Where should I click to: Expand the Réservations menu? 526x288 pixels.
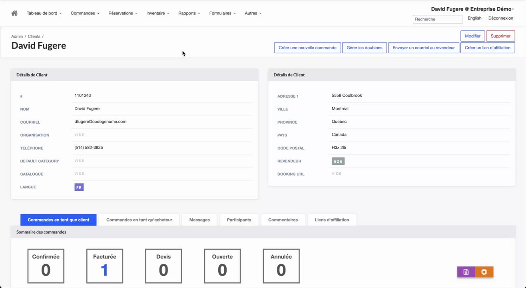(x=123, y=13)
